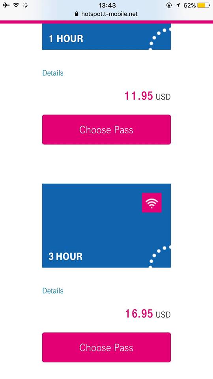The width and height of the screenshot is (213, 379).
Task: Open Details link under 3 HOUR pass
Action: point(53,291)
